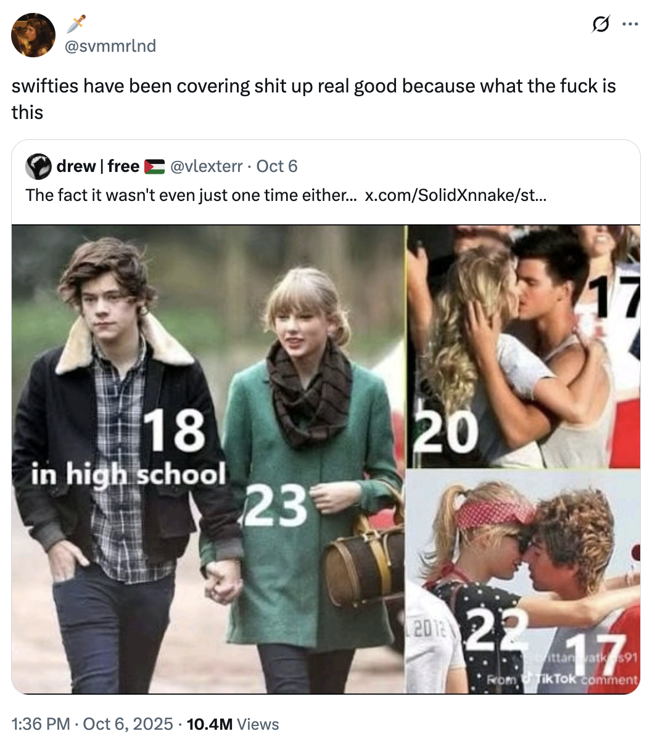Open the @svmmrlnd profile avatar
The width and height of the screenshot is (655, 747).
click(33, 35)
